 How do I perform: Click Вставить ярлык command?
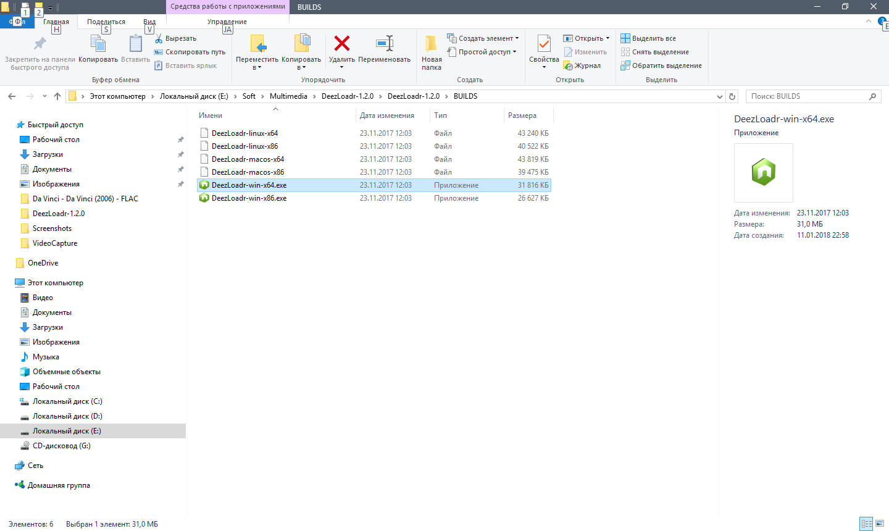point(186,65)
